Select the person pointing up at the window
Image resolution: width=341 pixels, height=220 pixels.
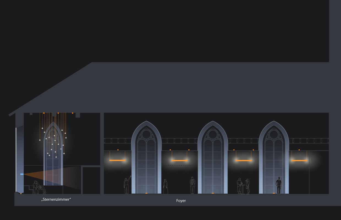127,185
